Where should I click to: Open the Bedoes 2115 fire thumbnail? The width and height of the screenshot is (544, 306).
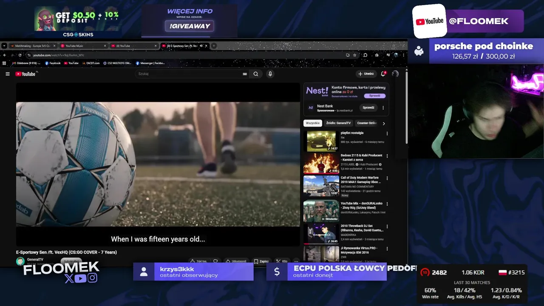[x=321, y=164]
